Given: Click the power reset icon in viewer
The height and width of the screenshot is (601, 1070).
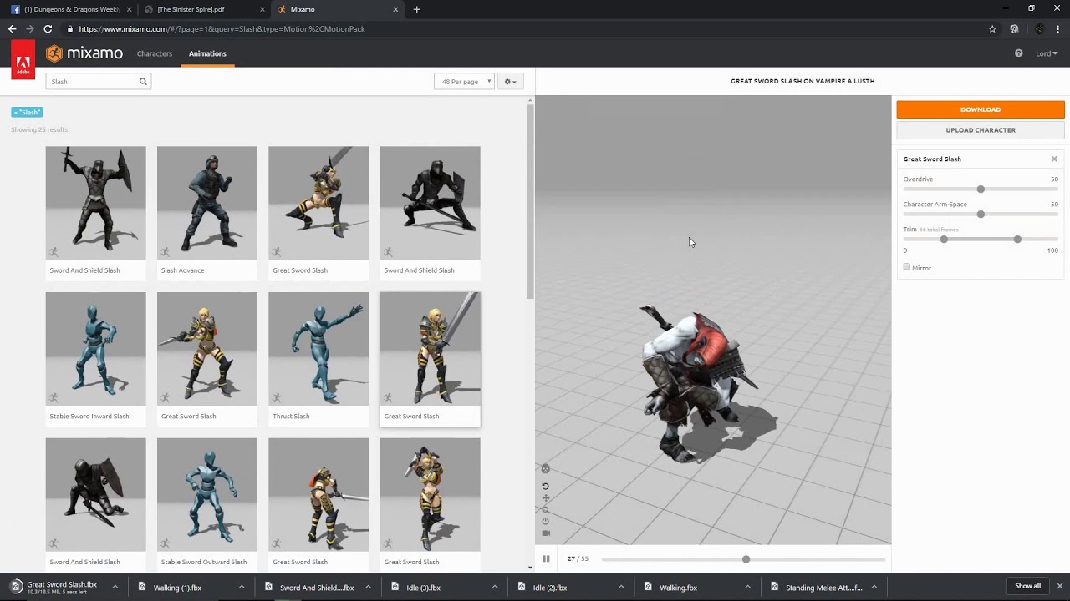Looking at the screenshot, I should tap(545, 521).
